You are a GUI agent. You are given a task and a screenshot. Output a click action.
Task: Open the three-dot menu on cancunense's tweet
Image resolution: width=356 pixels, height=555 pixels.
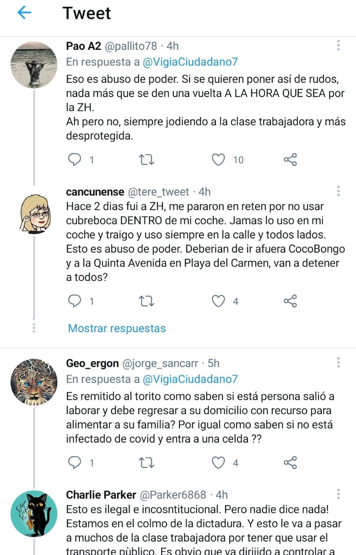[x=338, y=190]
